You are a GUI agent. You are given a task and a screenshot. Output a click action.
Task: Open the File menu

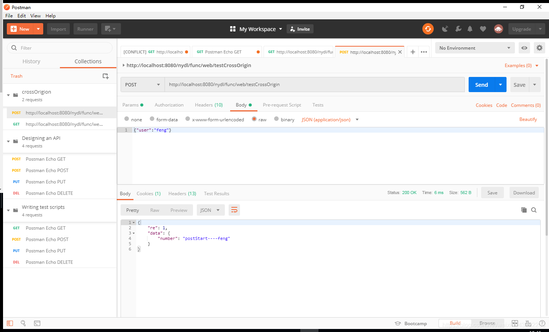[9, 16]
